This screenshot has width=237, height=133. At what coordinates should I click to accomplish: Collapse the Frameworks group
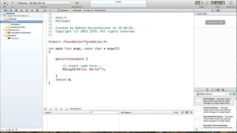coord(4,30)
